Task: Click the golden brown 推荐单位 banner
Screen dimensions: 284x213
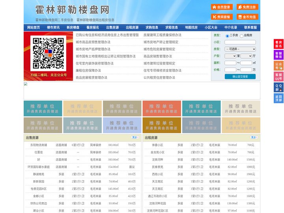Action: [x=162, y=125]
